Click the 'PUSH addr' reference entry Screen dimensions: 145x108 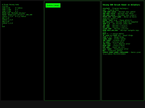114,45
